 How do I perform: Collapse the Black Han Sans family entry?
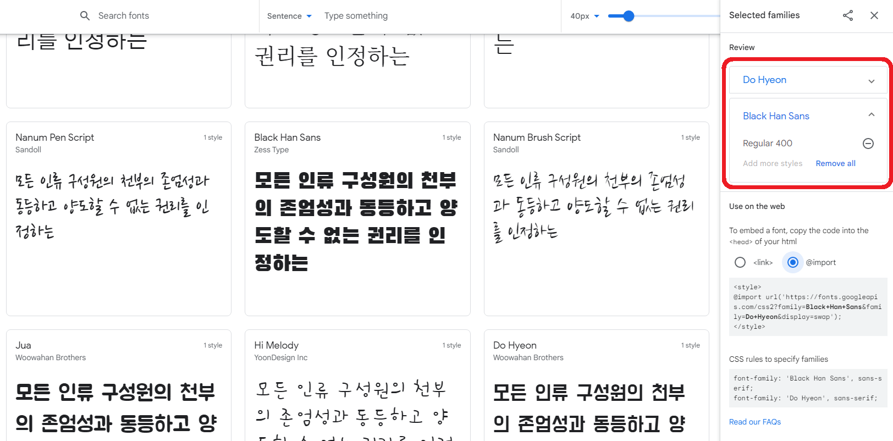click(x=872, y=114)
